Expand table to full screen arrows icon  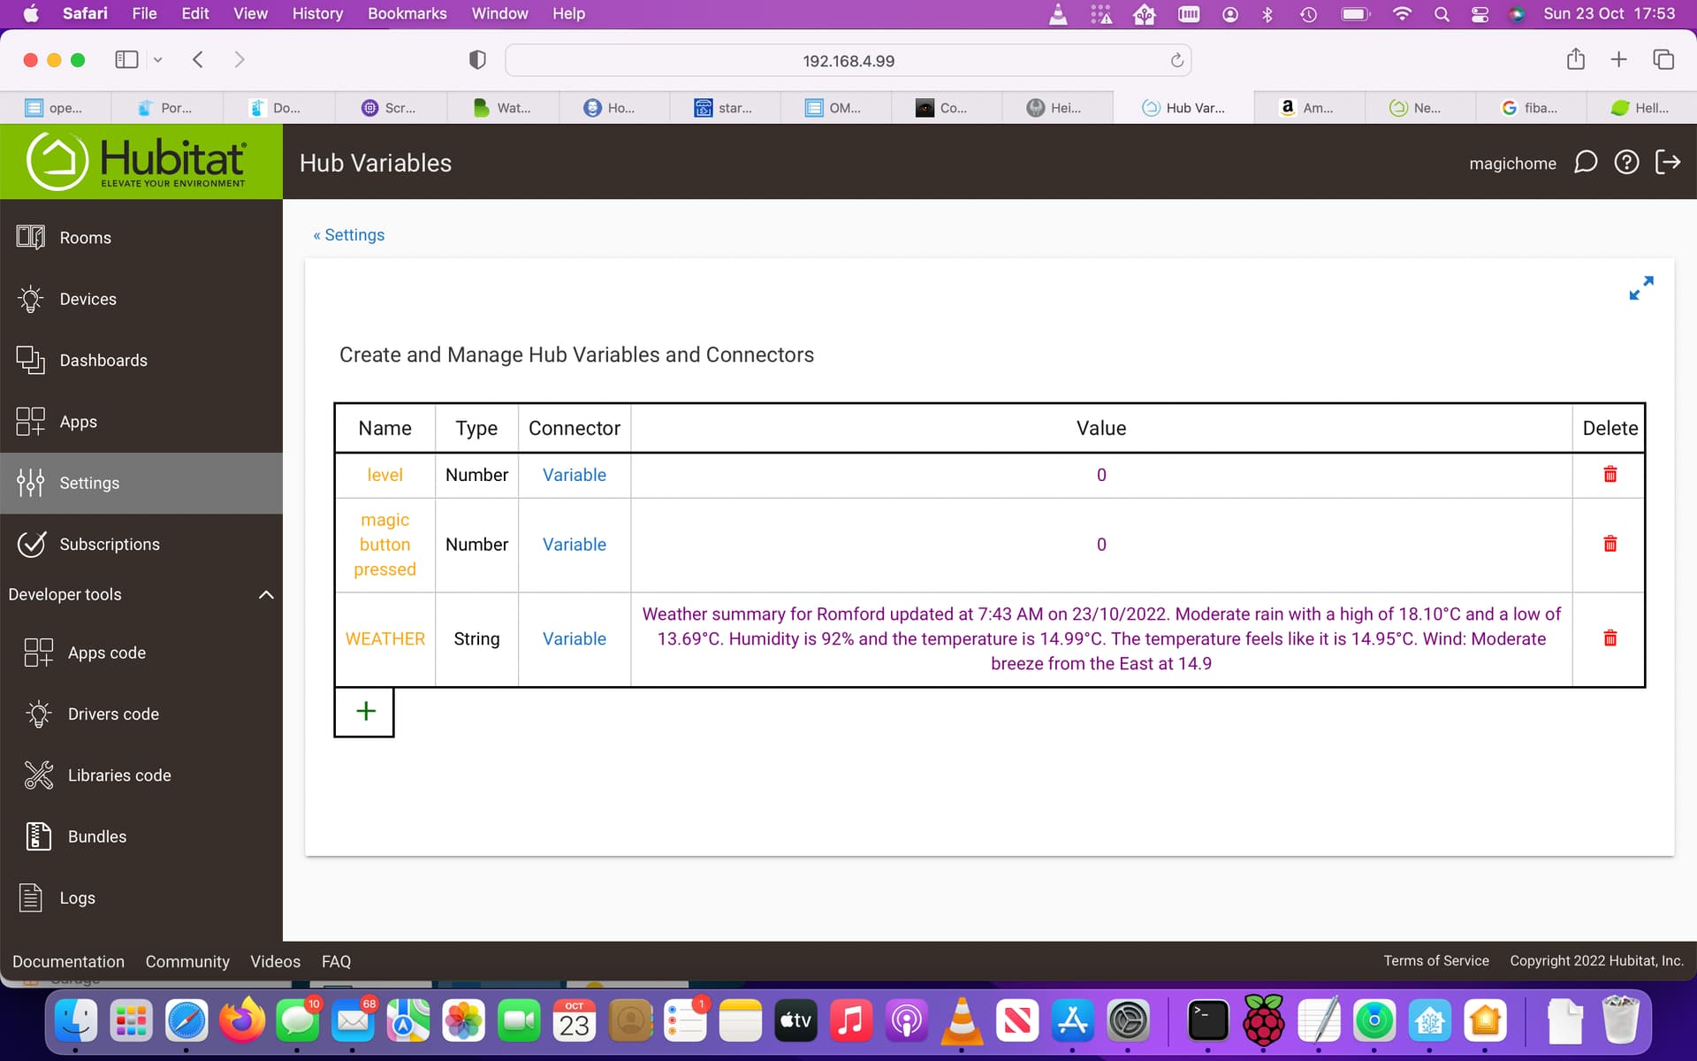1640,288
